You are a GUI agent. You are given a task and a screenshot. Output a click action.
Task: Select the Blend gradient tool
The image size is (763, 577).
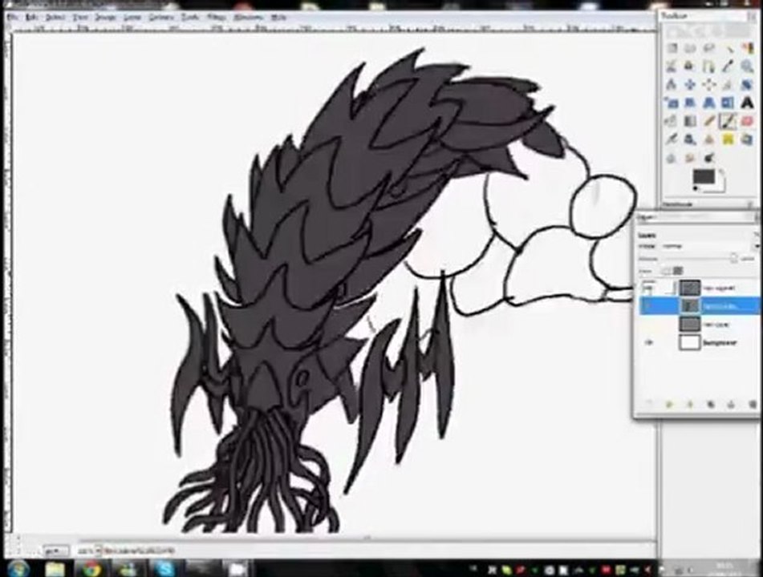pyautogui.click(x=691, y=121)
